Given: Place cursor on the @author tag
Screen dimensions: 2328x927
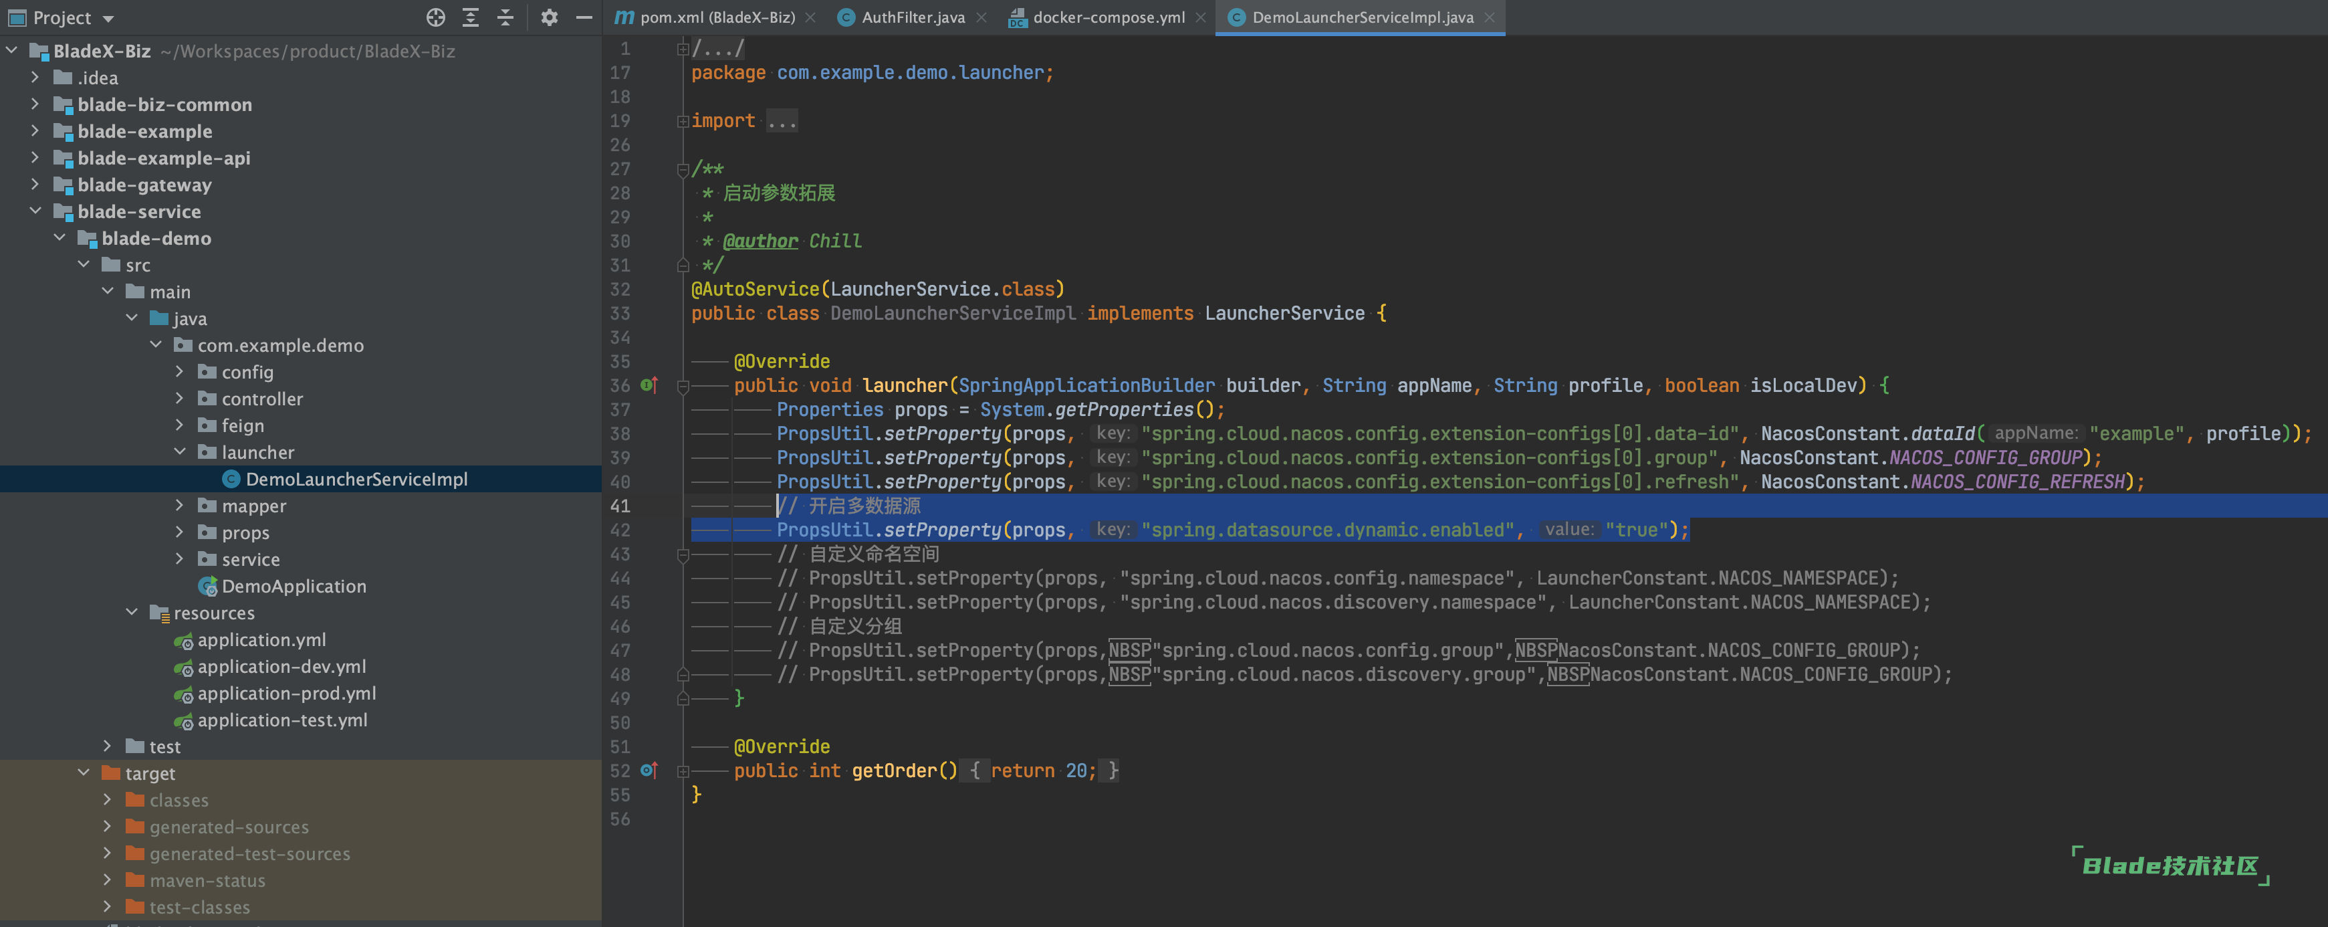Looking at the screenshot, I should [x=760, y=241].
